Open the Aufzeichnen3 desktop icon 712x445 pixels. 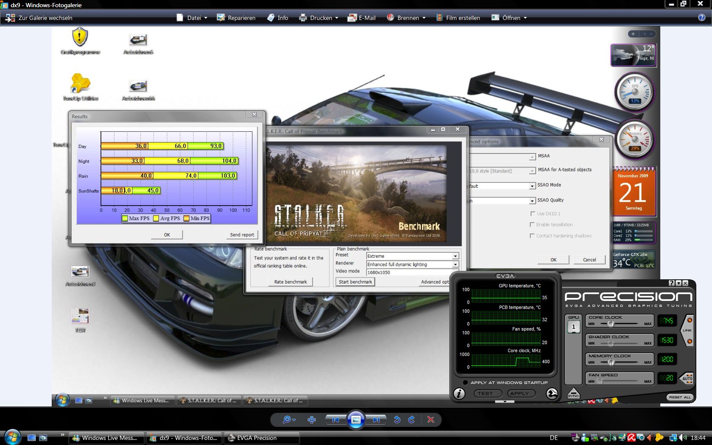pos(80,276)
